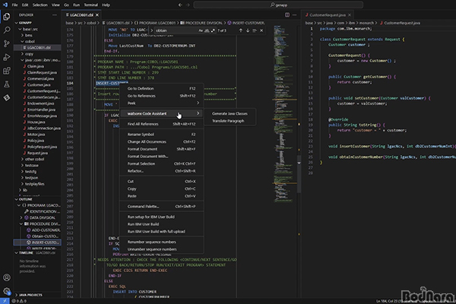Toggle Match Whole Word in find widget
Viewport: 456px width, 304px height.
pyautogui.click(x=207, y=30)
